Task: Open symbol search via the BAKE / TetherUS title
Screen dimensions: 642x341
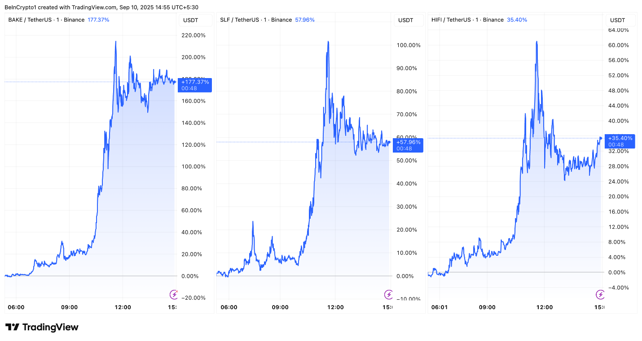Action: coord(31,20)
